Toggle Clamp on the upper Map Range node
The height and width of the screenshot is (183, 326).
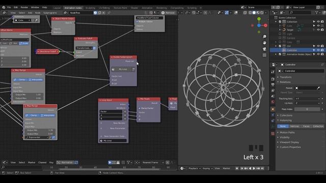20,80
